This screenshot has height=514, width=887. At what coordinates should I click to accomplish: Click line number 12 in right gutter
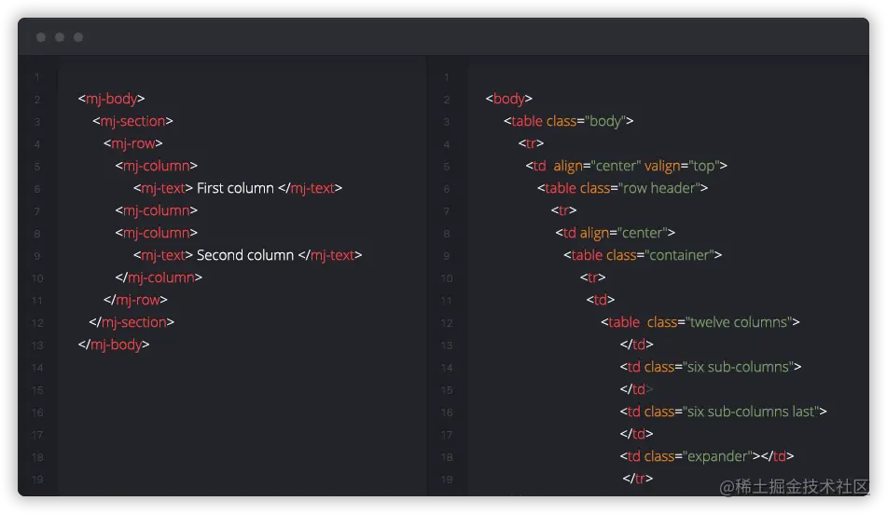(447, 323)
